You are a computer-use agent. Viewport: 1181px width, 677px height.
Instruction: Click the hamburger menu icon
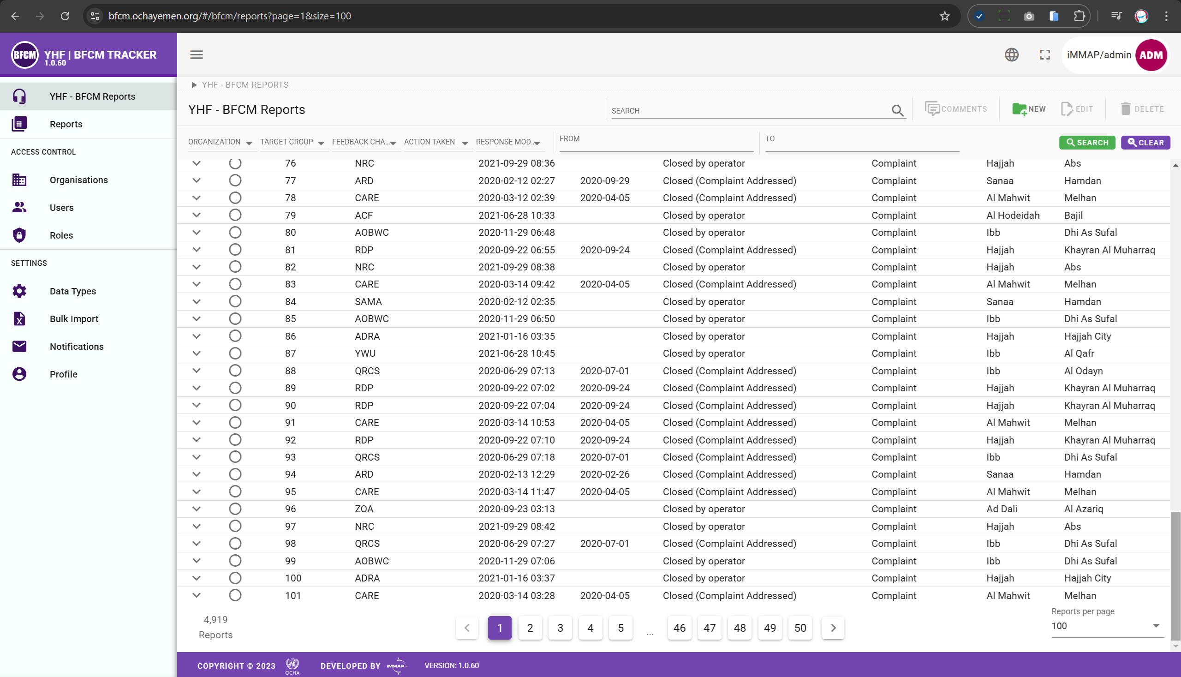(x=196, y=55)
